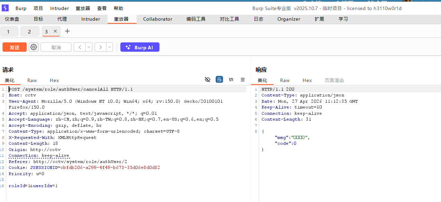
Task: Toggle show \n non-printable characters button
Action: [x=231, y=80]
